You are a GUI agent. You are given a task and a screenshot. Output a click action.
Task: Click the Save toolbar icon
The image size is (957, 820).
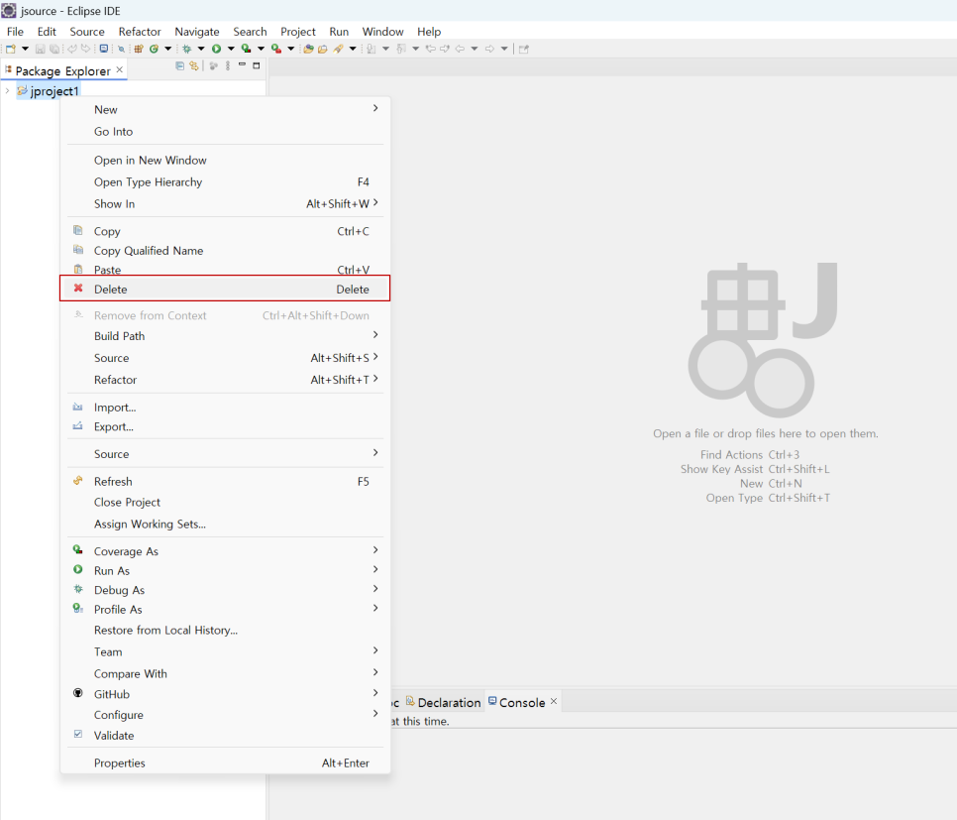(41, 49)
